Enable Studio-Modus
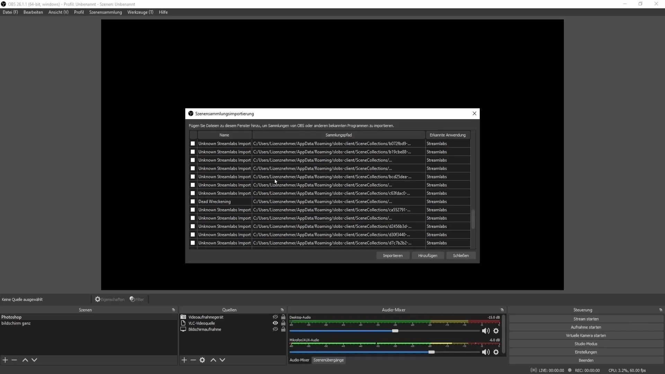665x374 pixels. pyautogui.click(x=586, y=344)
